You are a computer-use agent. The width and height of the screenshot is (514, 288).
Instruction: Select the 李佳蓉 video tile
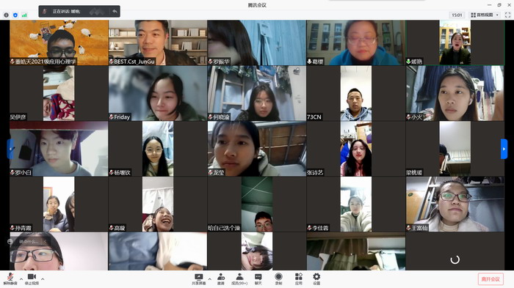tap(355, 204)
